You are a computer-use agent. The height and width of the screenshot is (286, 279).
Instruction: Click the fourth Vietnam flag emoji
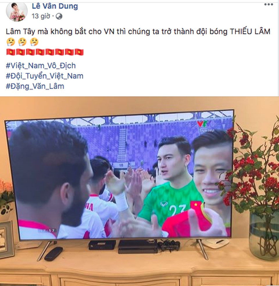click(40, 52)
